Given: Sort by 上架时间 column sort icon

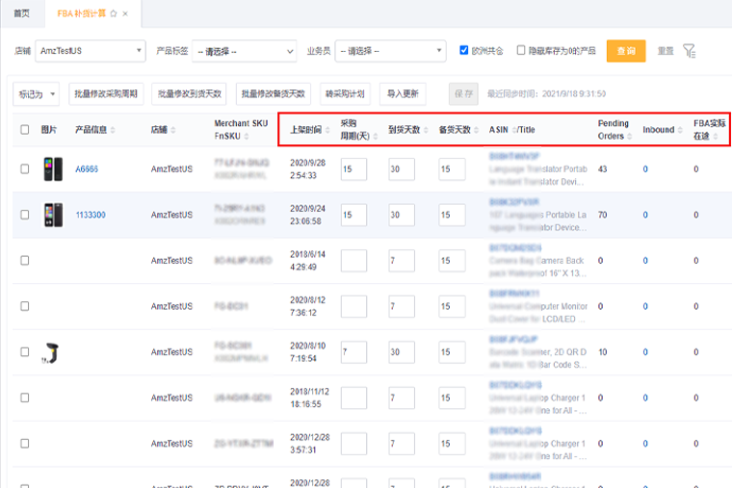Looking at the screenshot, I should point(329,129).
